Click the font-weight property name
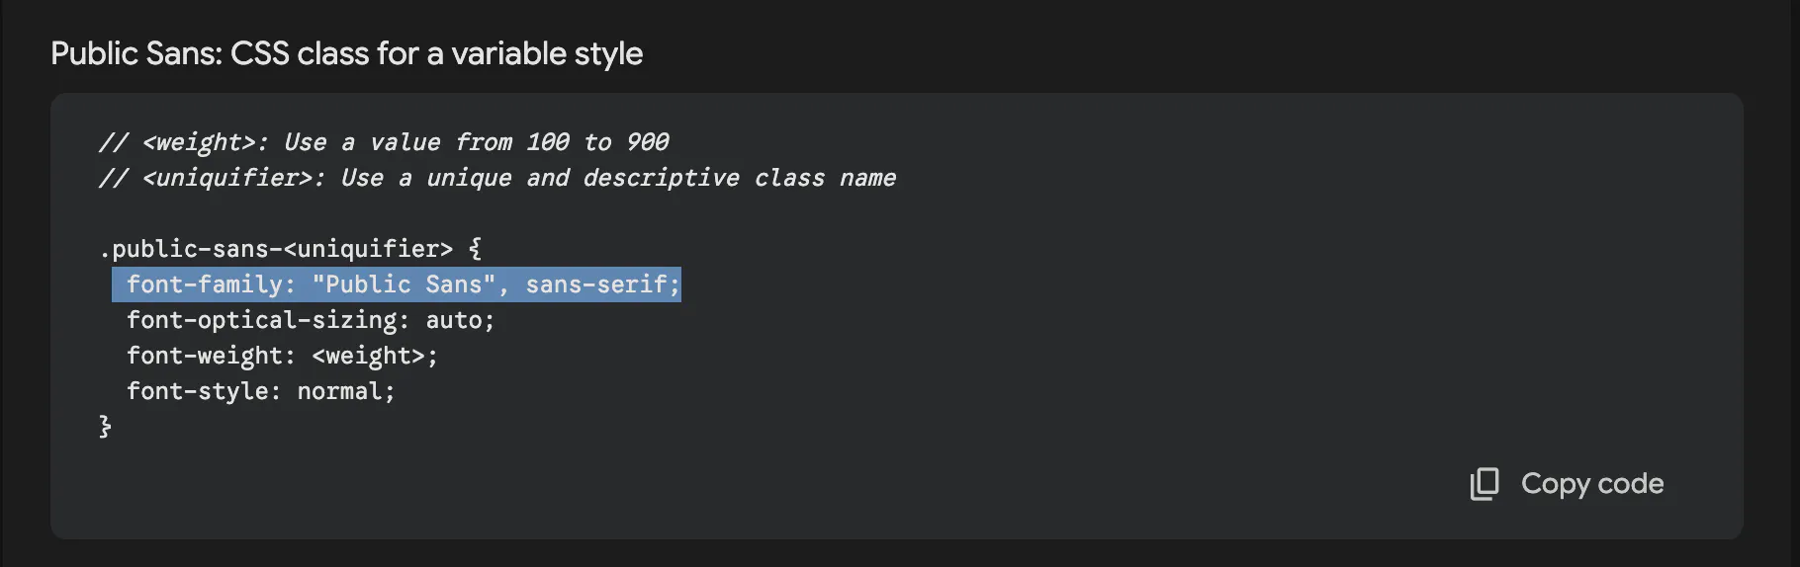 pos(205,356)
